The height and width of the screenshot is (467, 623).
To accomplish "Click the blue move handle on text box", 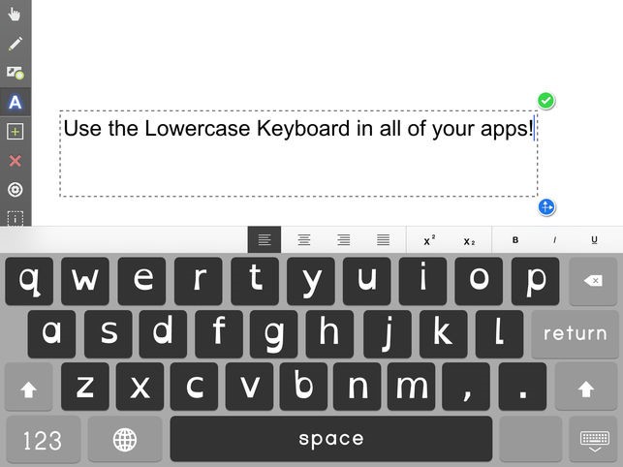I will pos(546,207).
